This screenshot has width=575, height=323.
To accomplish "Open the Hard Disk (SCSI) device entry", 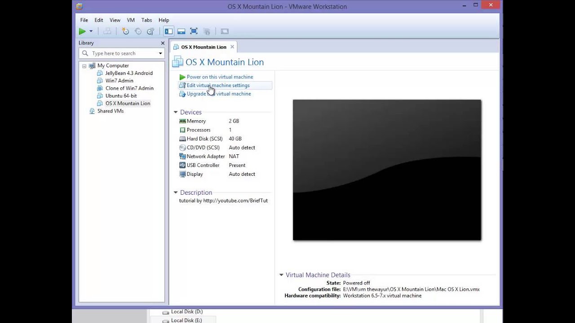I will [204, 139].
